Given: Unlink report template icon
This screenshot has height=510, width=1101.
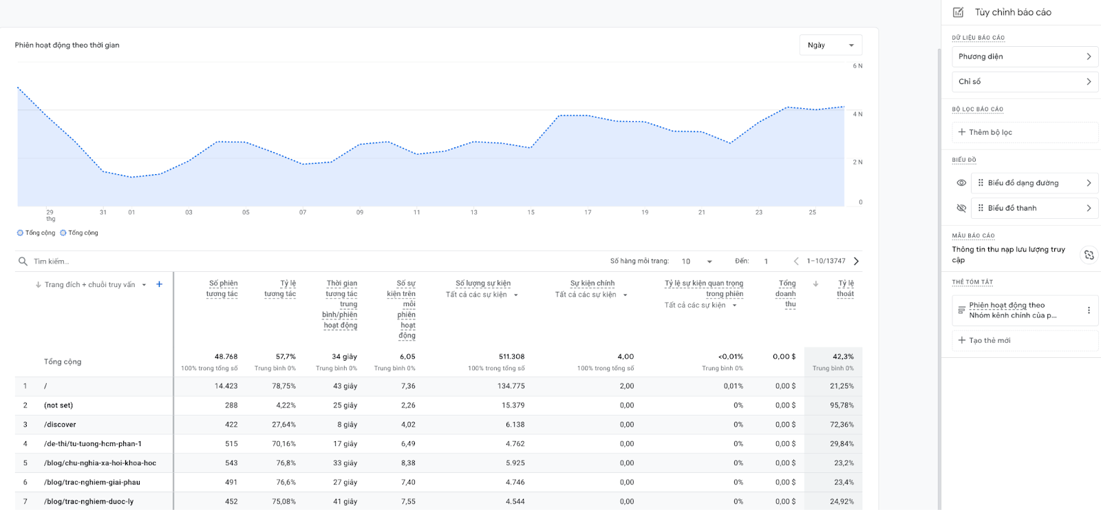Looking at the screenshot, I should click(x=1089, y=255).
